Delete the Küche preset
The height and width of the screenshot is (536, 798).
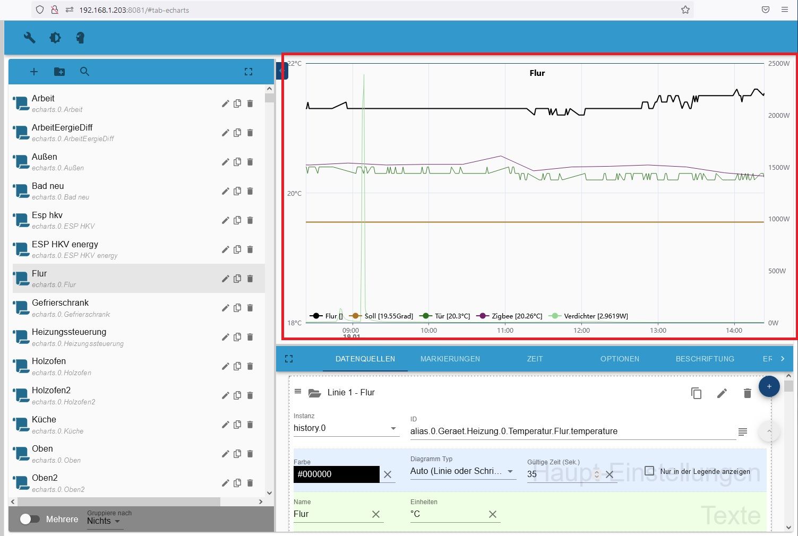[x=250, y=425]
